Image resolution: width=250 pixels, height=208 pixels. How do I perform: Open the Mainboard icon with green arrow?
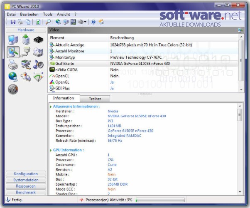(x=26, y=40)
